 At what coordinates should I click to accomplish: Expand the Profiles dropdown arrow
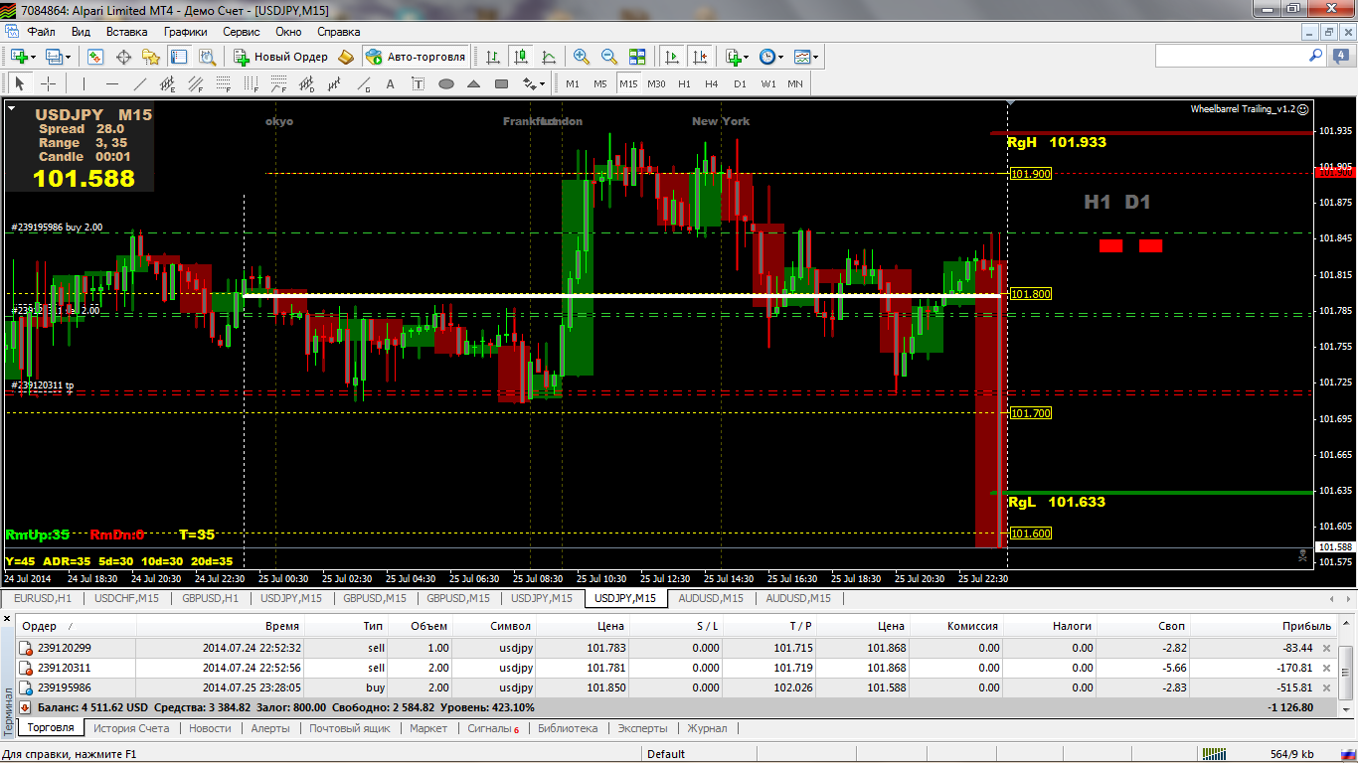click(x=68, y=57)
